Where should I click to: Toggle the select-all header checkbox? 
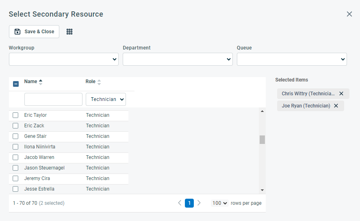[16, 84]
